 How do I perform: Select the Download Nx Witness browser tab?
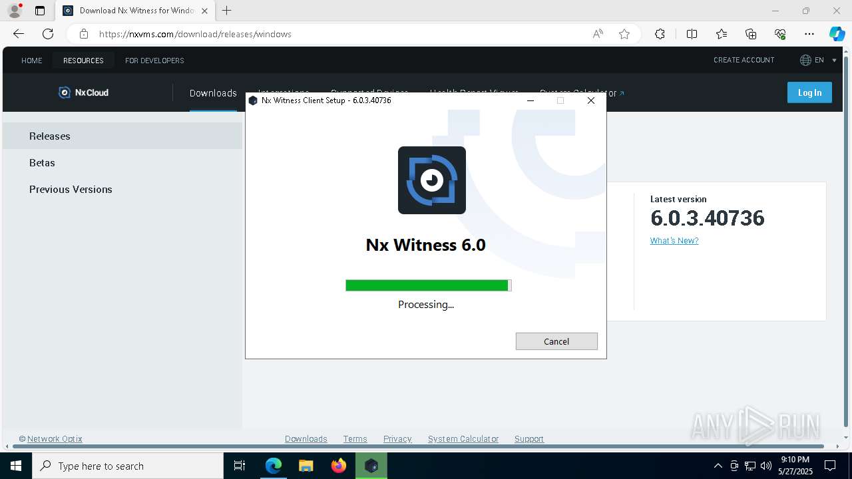click(136, 11)
